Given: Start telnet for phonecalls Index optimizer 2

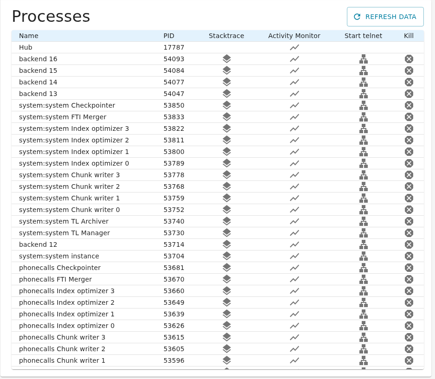Looking at the screenshot, I should pos(364,302).
